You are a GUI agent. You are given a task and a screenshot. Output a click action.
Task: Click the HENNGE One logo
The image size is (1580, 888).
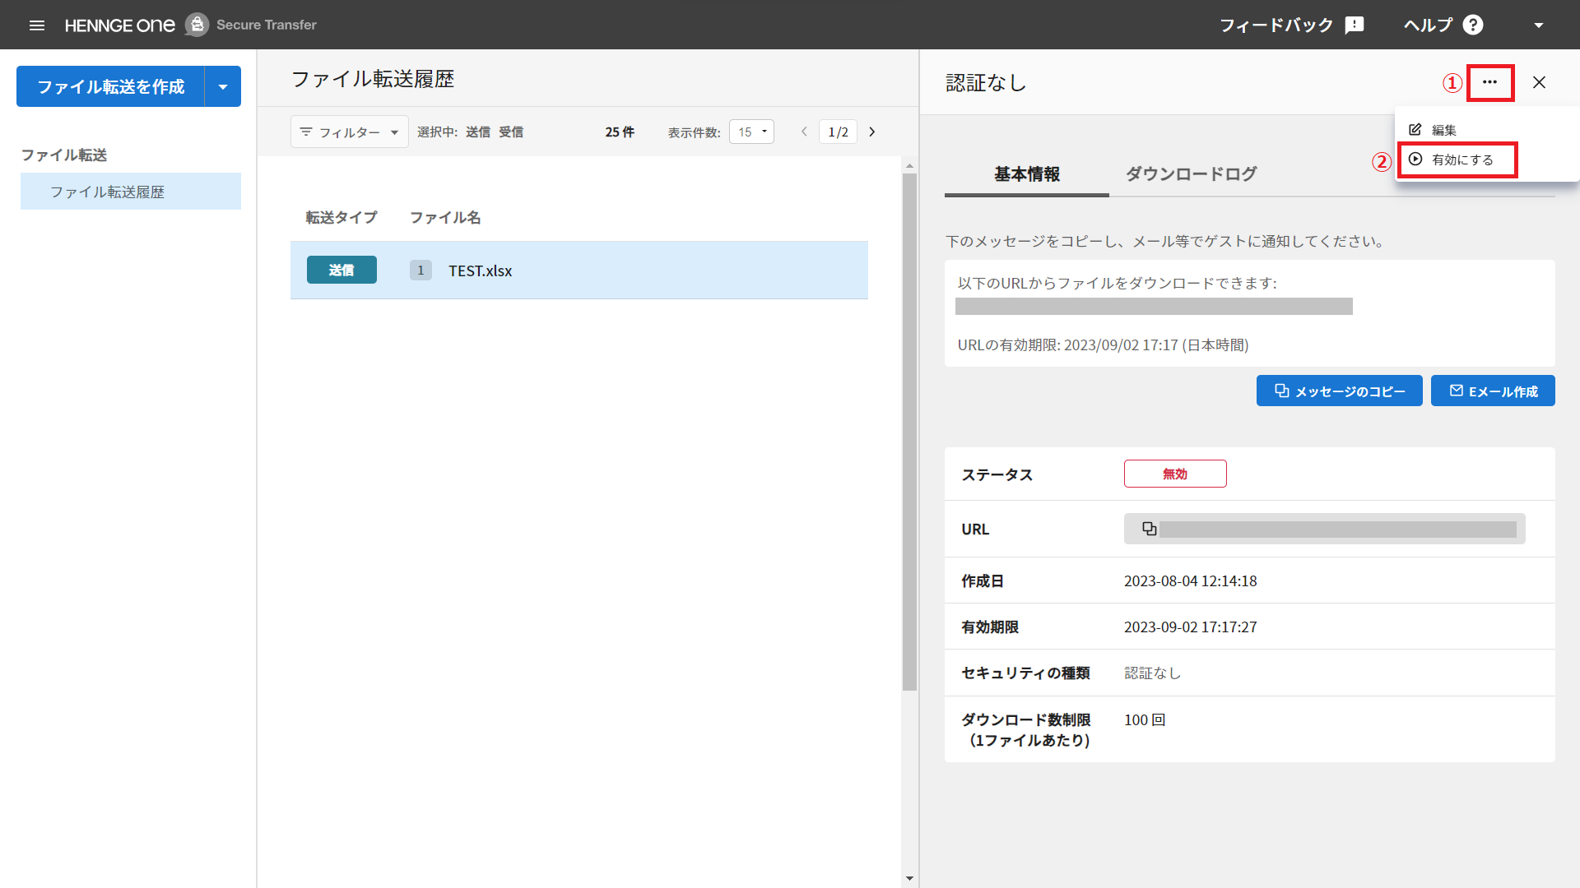tap(119, 25)
